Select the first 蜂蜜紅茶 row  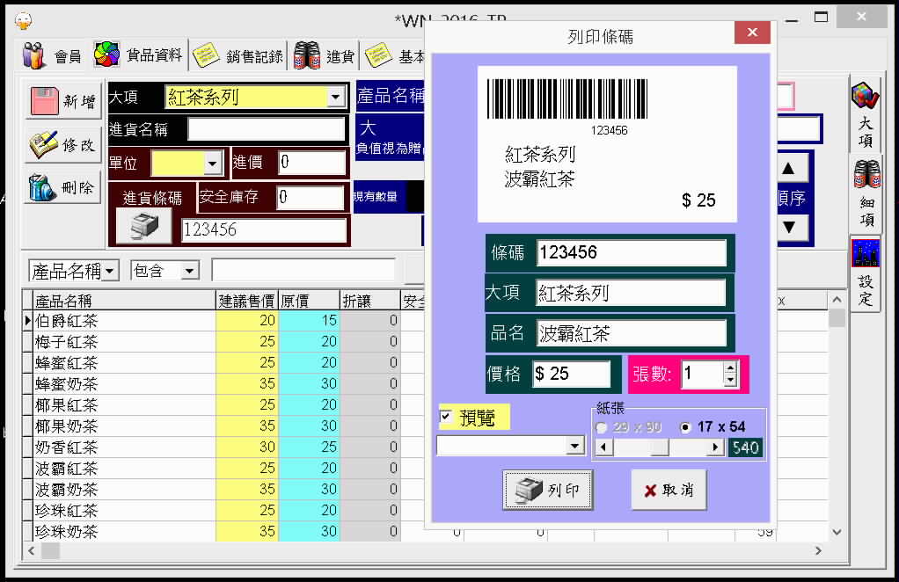point(211,363)
